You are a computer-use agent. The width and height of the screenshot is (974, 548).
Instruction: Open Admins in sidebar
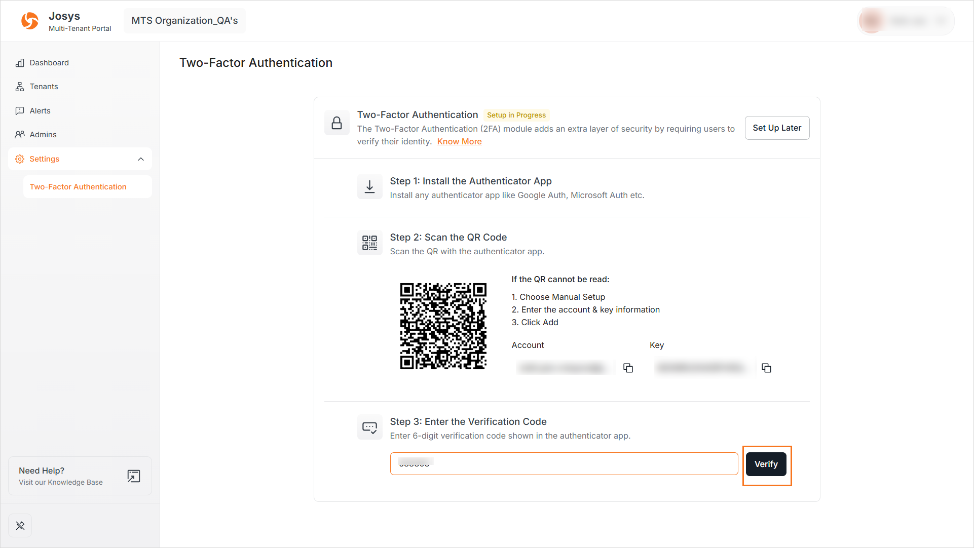click(43, 135)
